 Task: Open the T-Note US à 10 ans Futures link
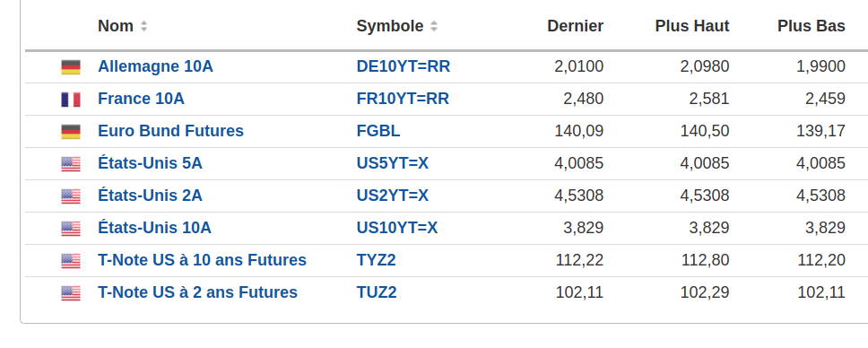[202, 260]
